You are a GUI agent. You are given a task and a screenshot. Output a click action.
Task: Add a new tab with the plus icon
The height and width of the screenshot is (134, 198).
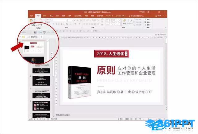pos(41,37)
